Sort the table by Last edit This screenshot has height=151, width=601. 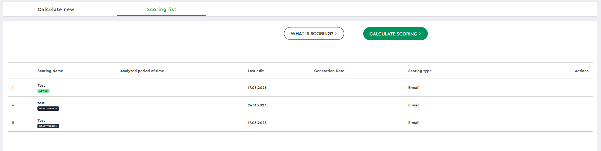pyautogui.click(x=256, y=71)
